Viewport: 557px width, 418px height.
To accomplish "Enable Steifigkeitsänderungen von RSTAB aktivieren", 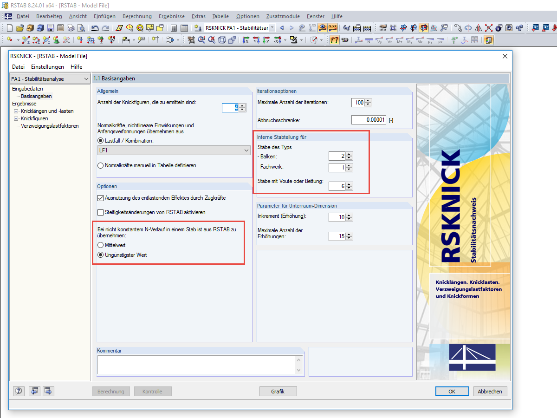I will click(101, 212).
